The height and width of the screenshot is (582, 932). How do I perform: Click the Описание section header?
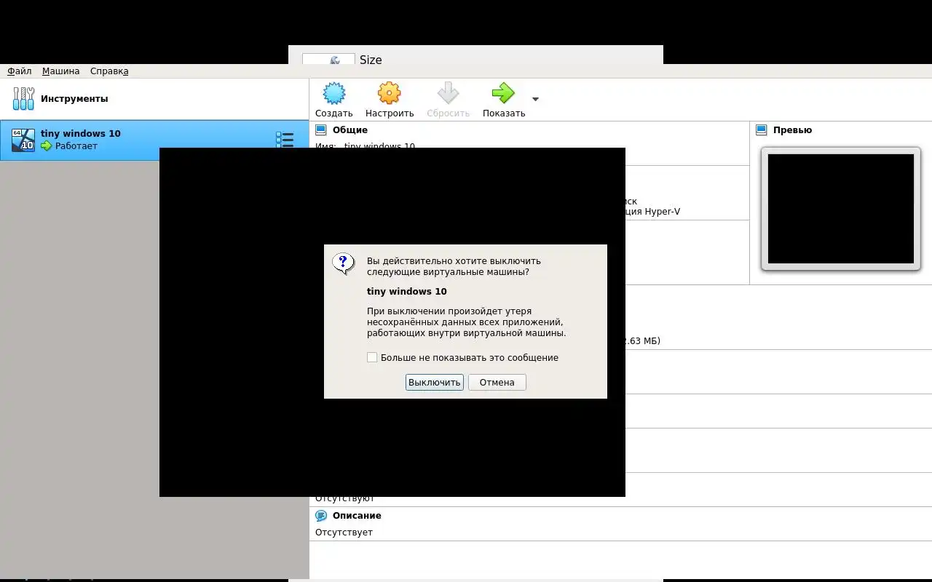(357, 516)
